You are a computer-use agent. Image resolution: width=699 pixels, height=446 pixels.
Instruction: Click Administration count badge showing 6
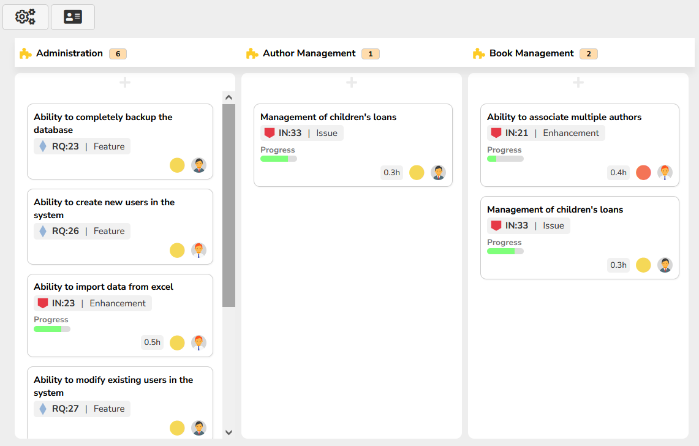pyautogui.click(x=118, y=54)
